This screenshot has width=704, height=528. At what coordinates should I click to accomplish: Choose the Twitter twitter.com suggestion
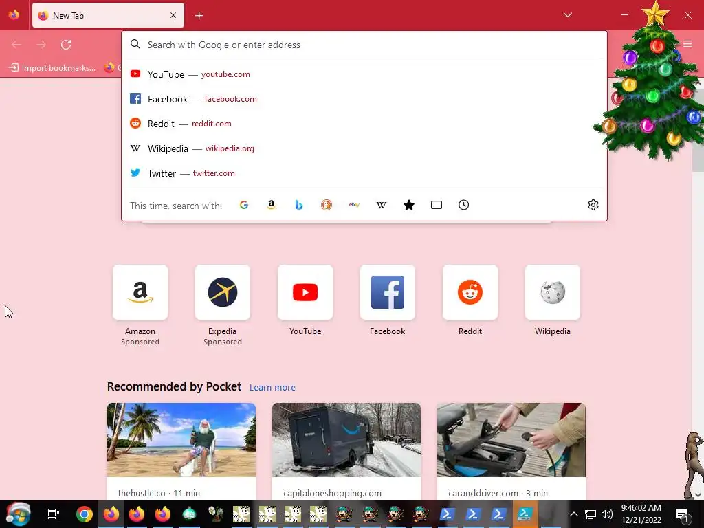pyautogui.click(x=364, y=173)
